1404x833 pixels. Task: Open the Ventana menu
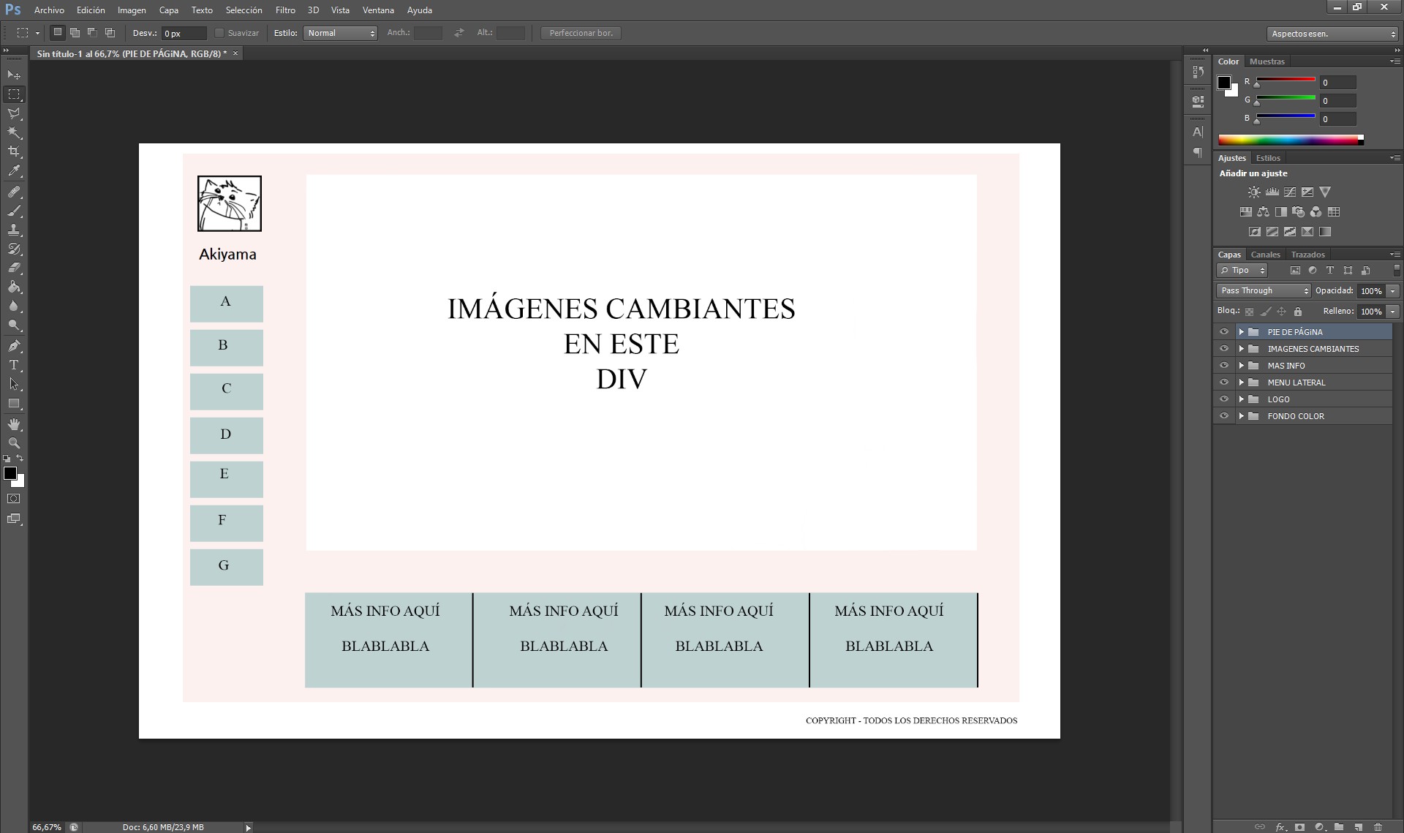point(378,10)
